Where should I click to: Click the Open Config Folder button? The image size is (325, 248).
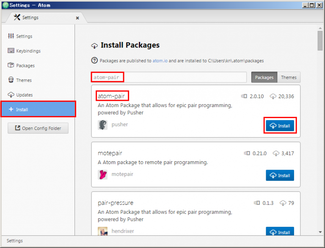point(38,128)
